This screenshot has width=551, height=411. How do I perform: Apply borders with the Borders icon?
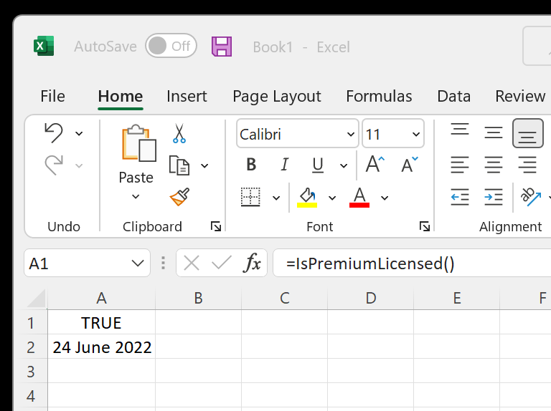click(x=250, y=197)
